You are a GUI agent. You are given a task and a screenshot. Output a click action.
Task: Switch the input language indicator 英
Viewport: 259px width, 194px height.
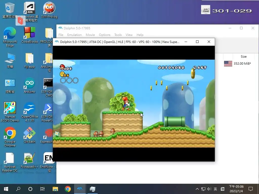pyautogui.click(x=215, y=189)
